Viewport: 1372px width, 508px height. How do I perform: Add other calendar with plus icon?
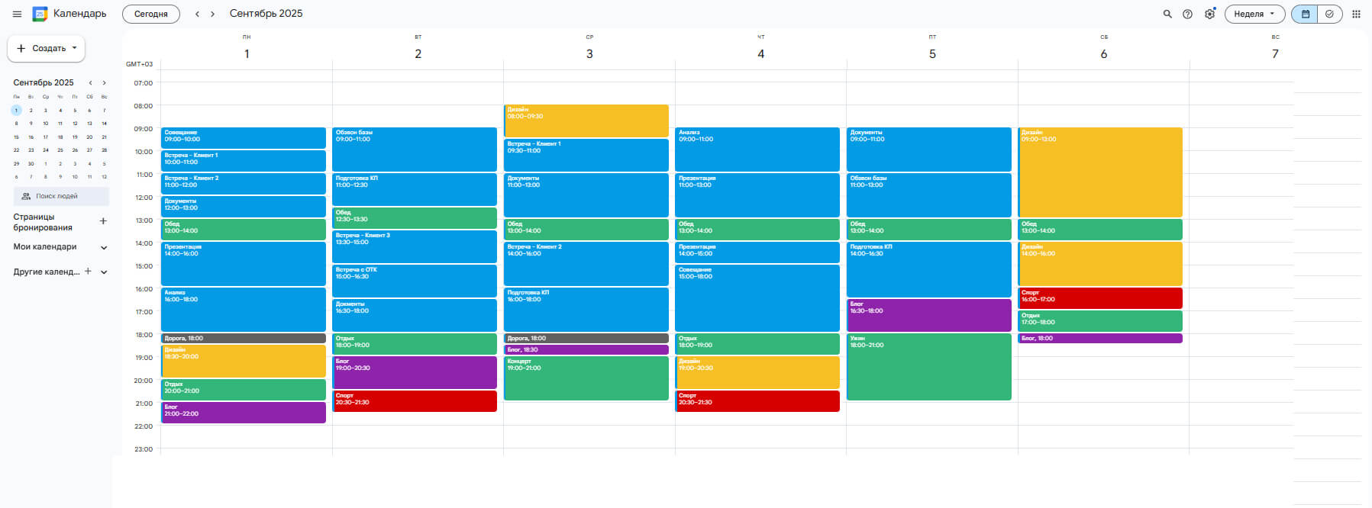pyautogui.click(x=88, y=271)
